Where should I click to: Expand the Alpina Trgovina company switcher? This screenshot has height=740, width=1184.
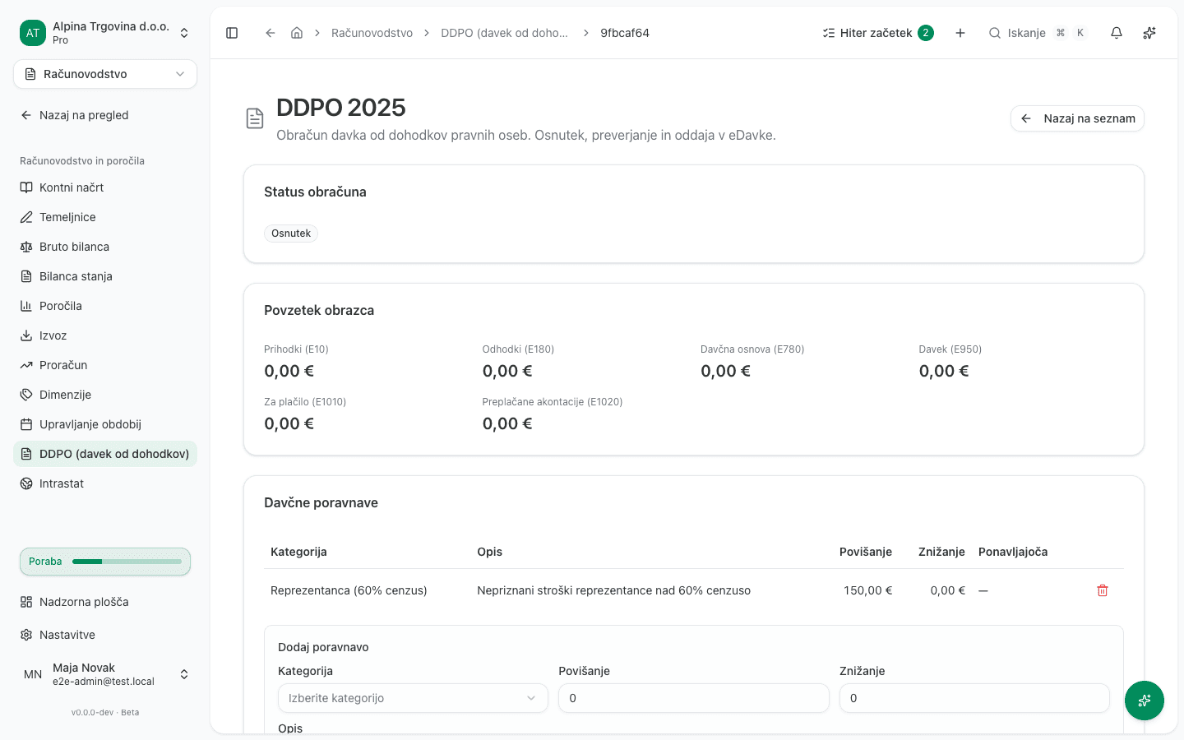[105, 33]
